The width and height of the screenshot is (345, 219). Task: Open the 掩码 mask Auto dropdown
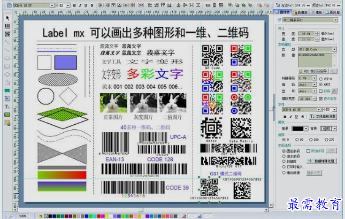314,84
